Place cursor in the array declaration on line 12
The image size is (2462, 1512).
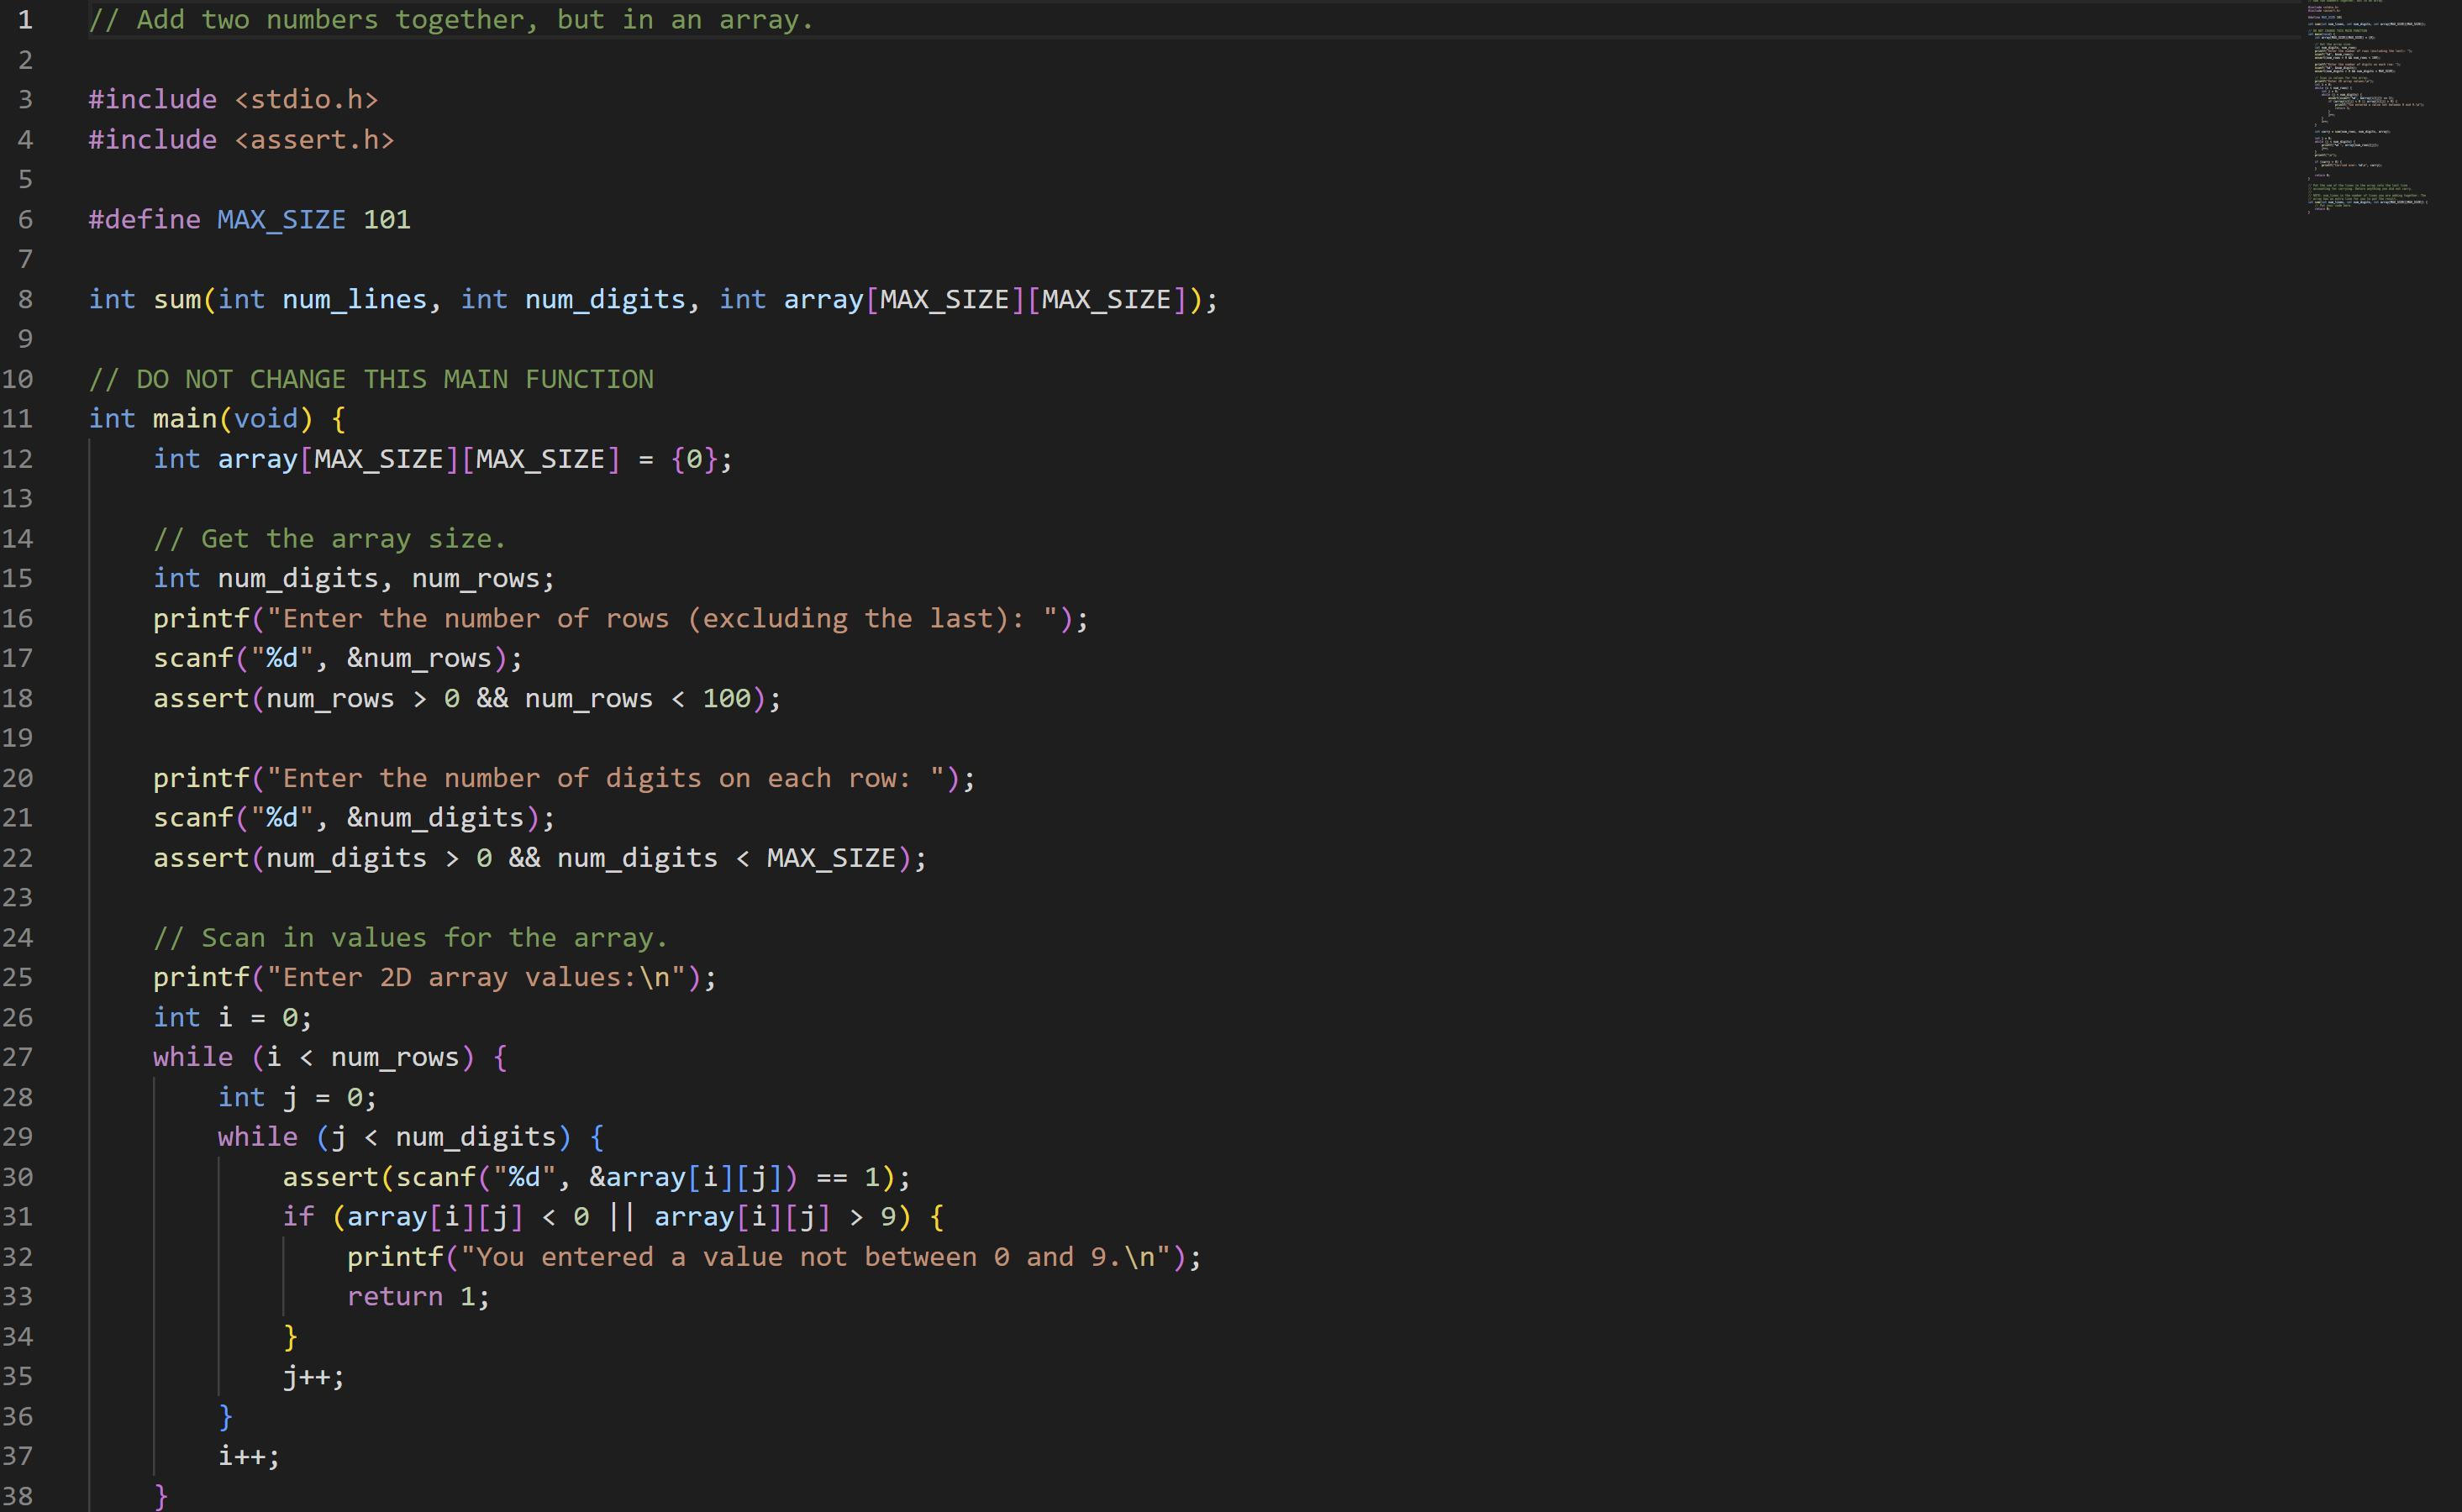pos(440,458)
